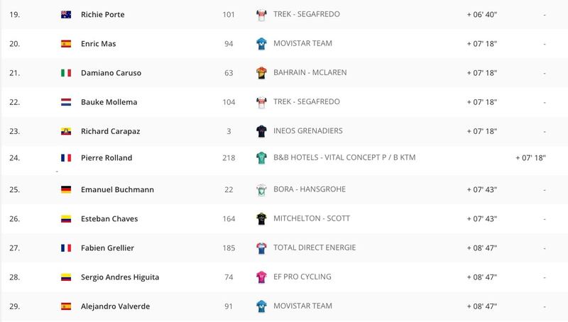The image size is (568, 322).
Task: Click the Ineos Grenadiers jersey icon
Action: point(261,131)
